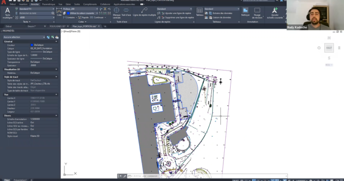Draw a Nuage de révision

click(257, 13)
